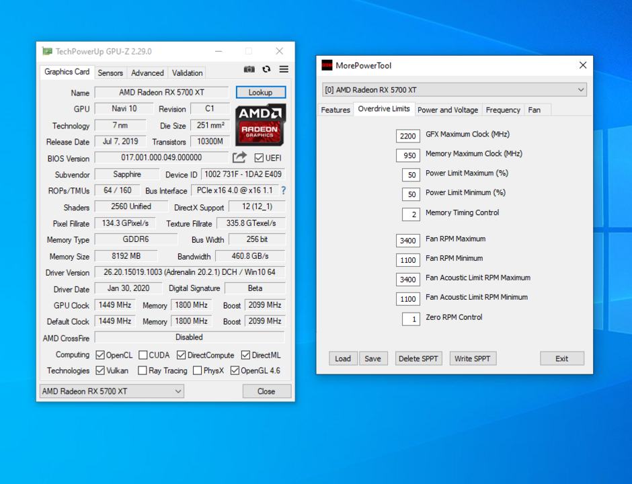Click the GPU-Z Close button
The image size is (632, 484).
[x=266, y=391]
